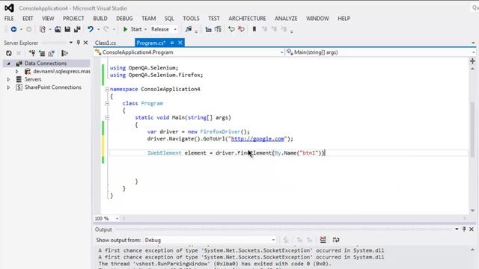The height and width of the screenshot is (269, 479).
Task: Click the Connect to Server icon
Action: coord(42,53)
